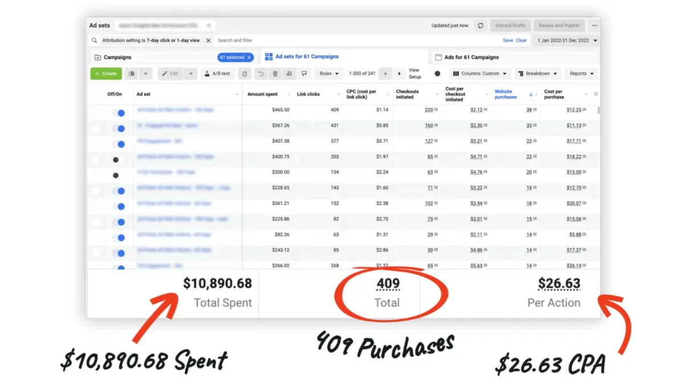The width and height of the screenshot is (684, 385).
Task: Click the $10,890.68 total spent value
Action: pos(217,283)
